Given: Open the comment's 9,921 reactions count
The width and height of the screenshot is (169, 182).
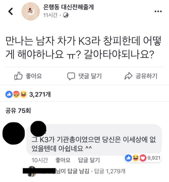Looking at the screenshot, I should click(x=154, y=158).
